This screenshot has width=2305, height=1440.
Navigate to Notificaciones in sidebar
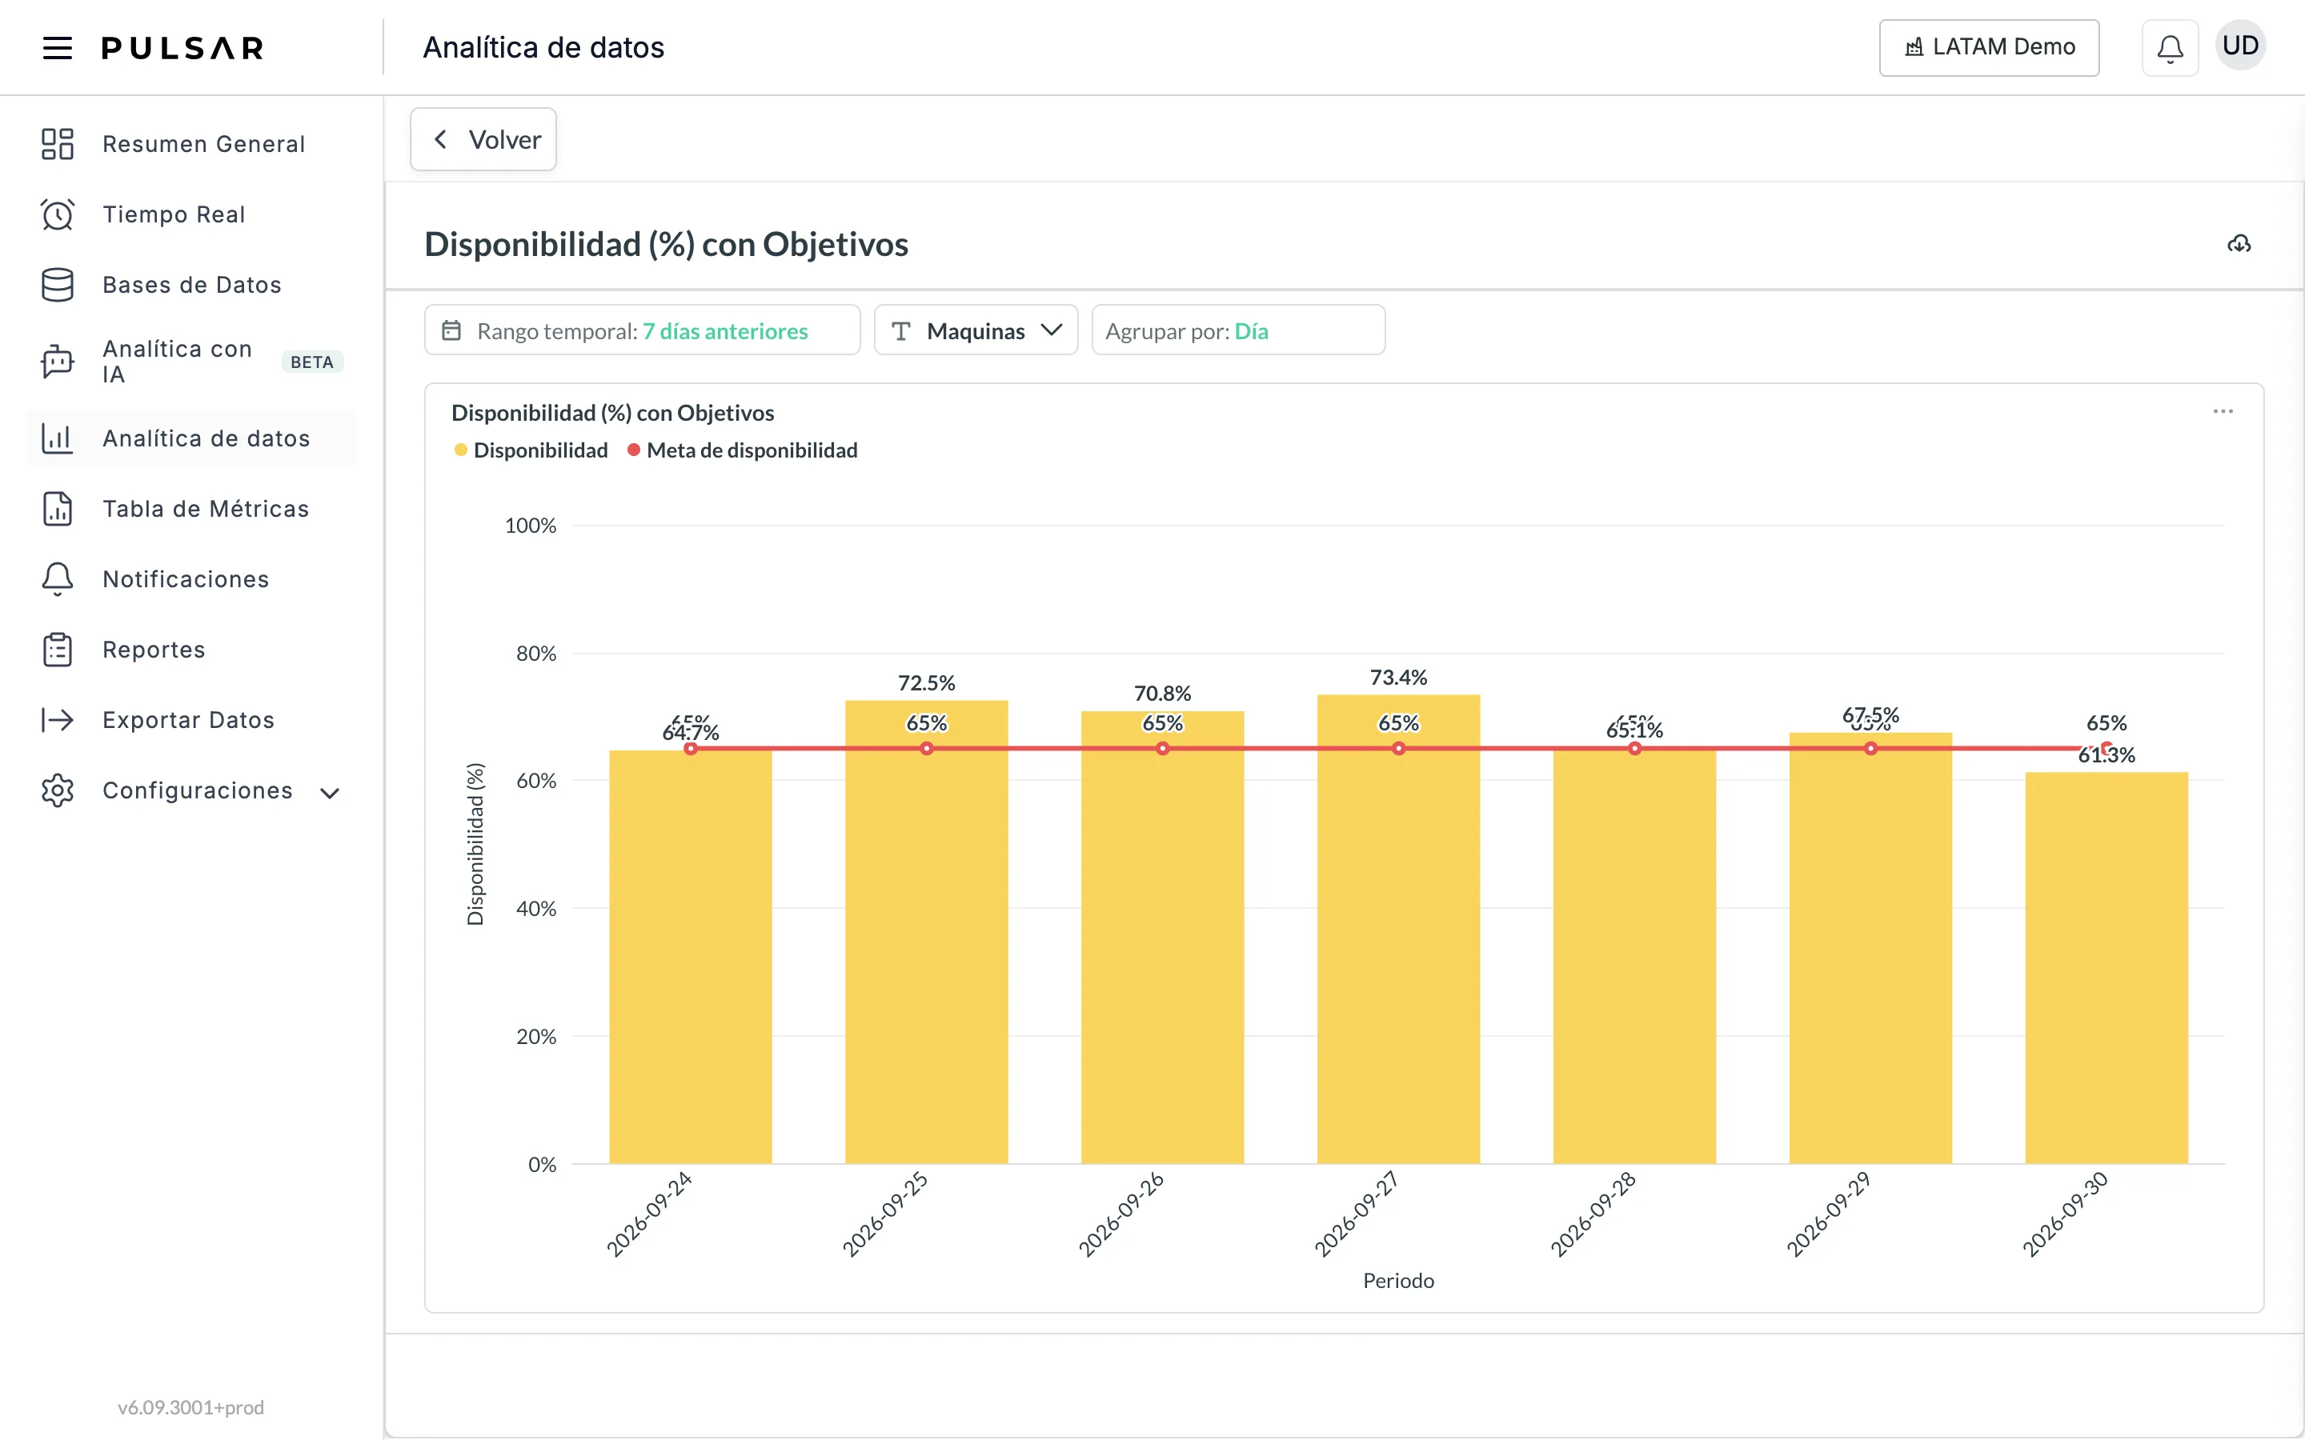click(x=191, y=579)
